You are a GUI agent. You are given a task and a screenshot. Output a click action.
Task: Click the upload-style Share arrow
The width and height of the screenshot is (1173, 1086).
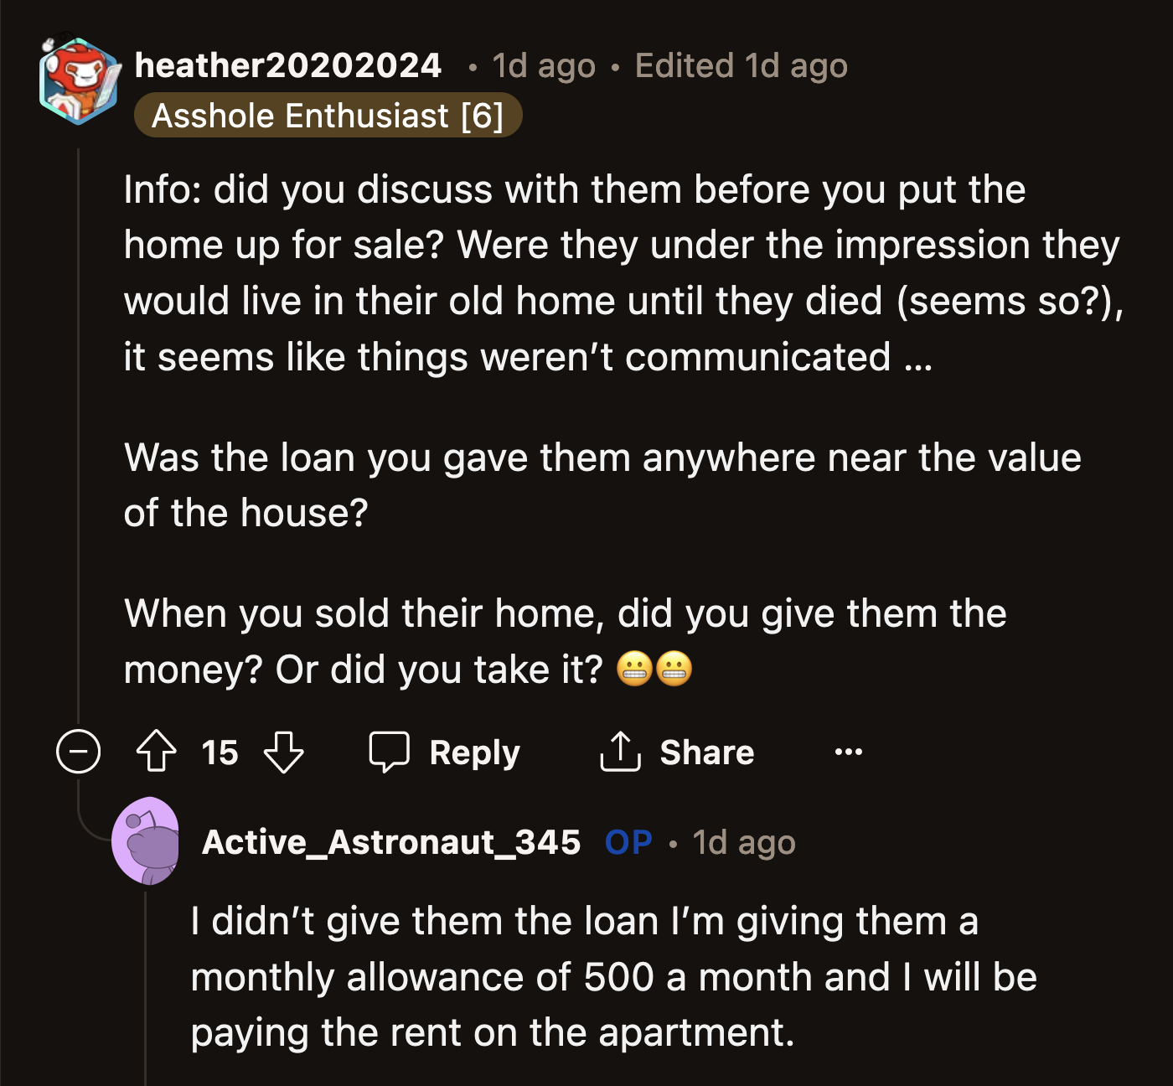pyautogui.click(x=620, y=750)
